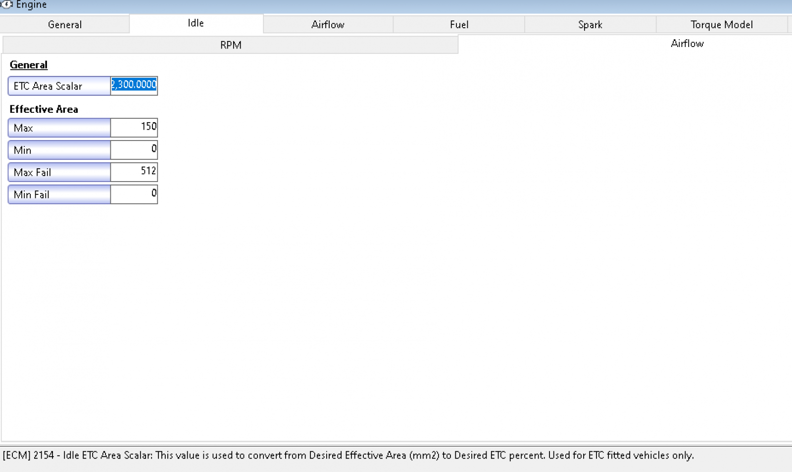This screenshot has height=472, width=792.
Task: Select the Min label button
Action: tap(59, 150)
